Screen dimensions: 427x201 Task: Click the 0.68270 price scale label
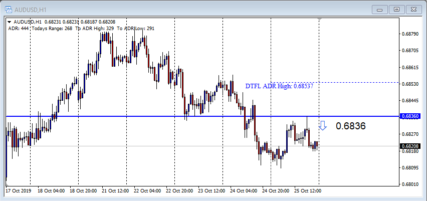tap(410, 134)
